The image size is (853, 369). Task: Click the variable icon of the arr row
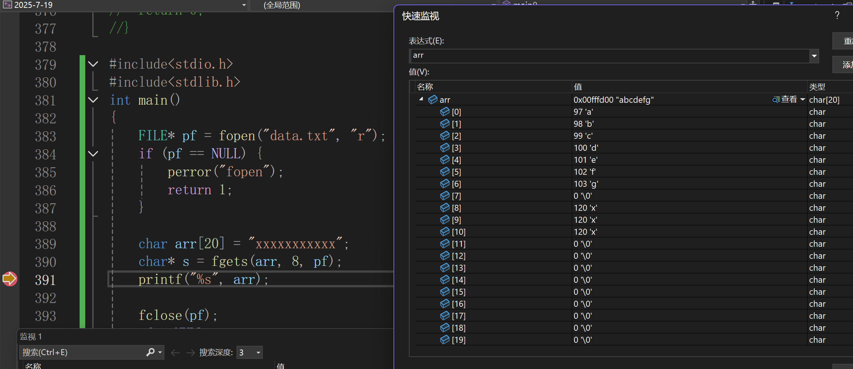433,99
